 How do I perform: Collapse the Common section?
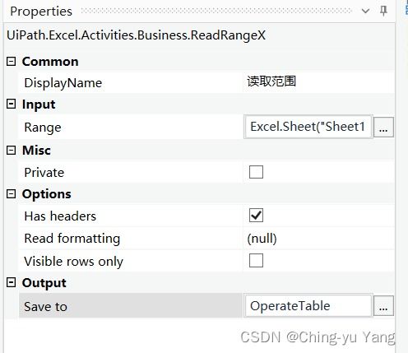coord(11,61)
